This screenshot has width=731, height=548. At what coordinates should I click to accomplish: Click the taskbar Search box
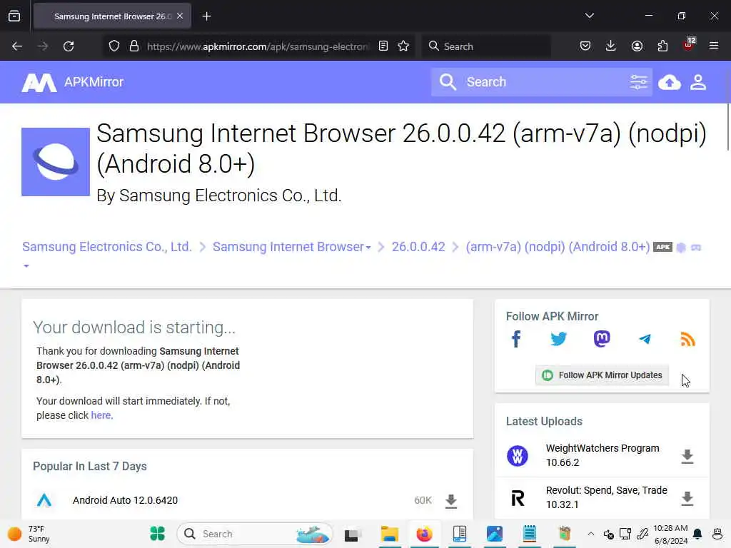255,534
